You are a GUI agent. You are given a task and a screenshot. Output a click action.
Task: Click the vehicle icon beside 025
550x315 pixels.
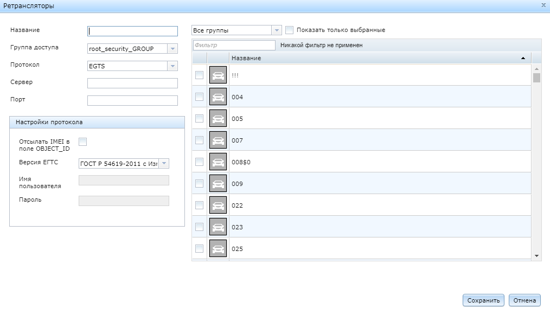[218, 248]
